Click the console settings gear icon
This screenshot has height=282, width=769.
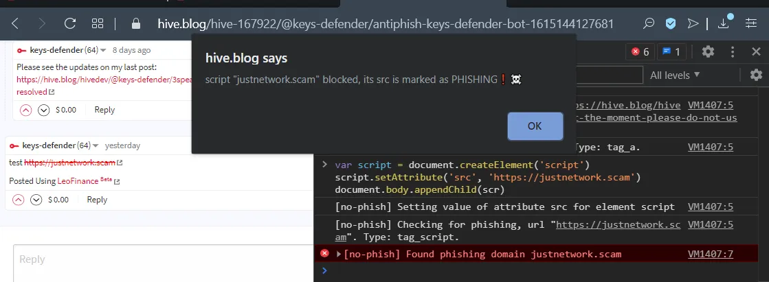[x=756, y=75]
